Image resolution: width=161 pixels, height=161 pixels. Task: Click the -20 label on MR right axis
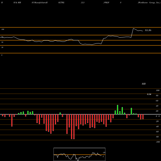point(157,121)
